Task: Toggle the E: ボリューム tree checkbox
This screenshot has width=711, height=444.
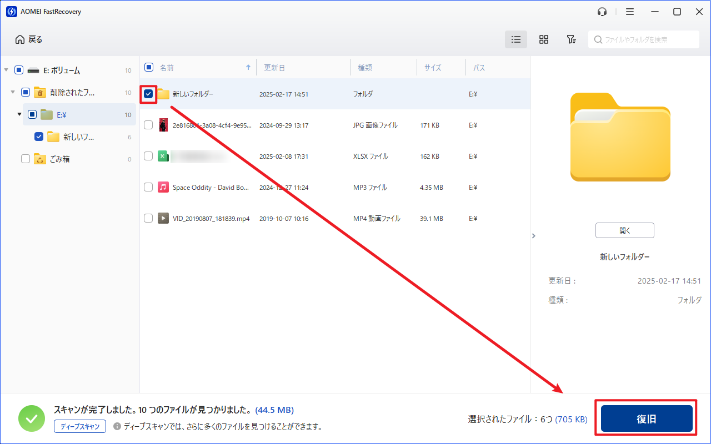Action: click(x=19, y=70)
